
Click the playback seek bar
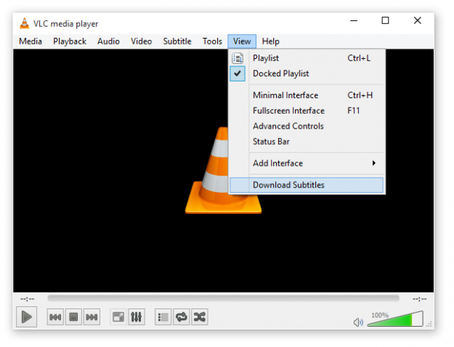point(223,298)
